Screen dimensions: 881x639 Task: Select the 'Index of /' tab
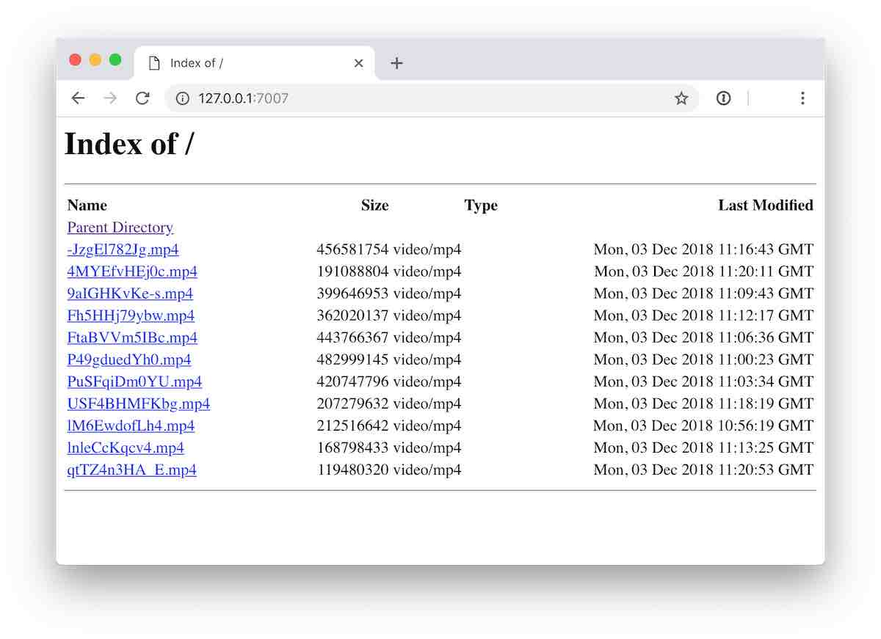coord(255,63)
